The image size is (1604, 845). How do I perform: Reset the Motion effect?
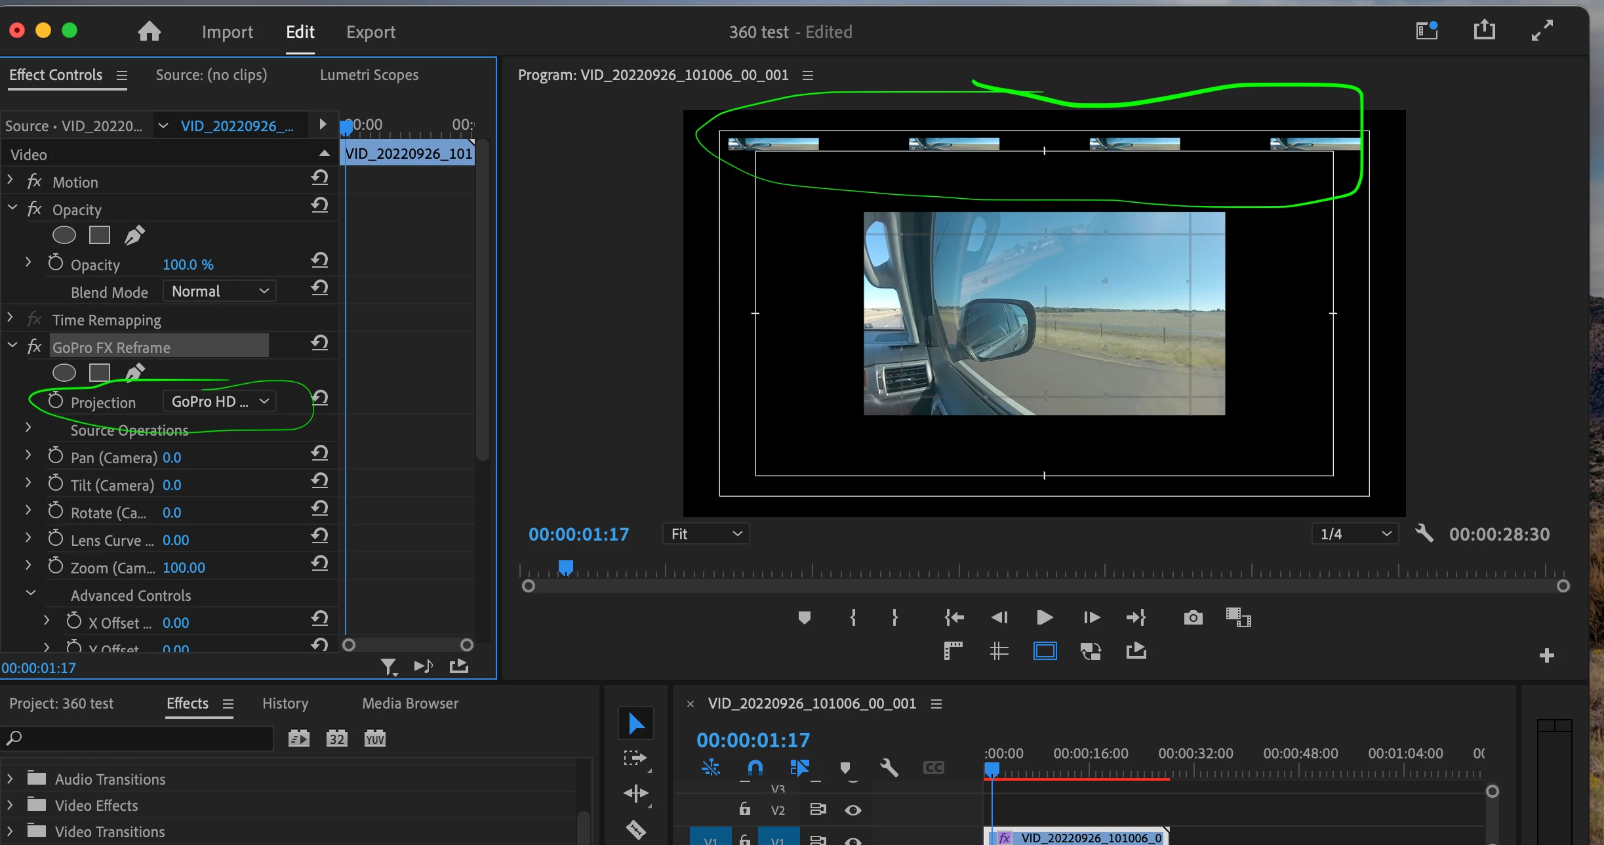320,178
